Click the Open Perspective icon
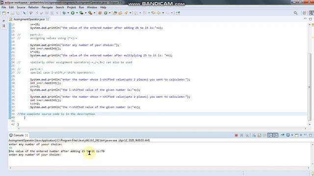 pyautogui.click(x=304, y=13)
